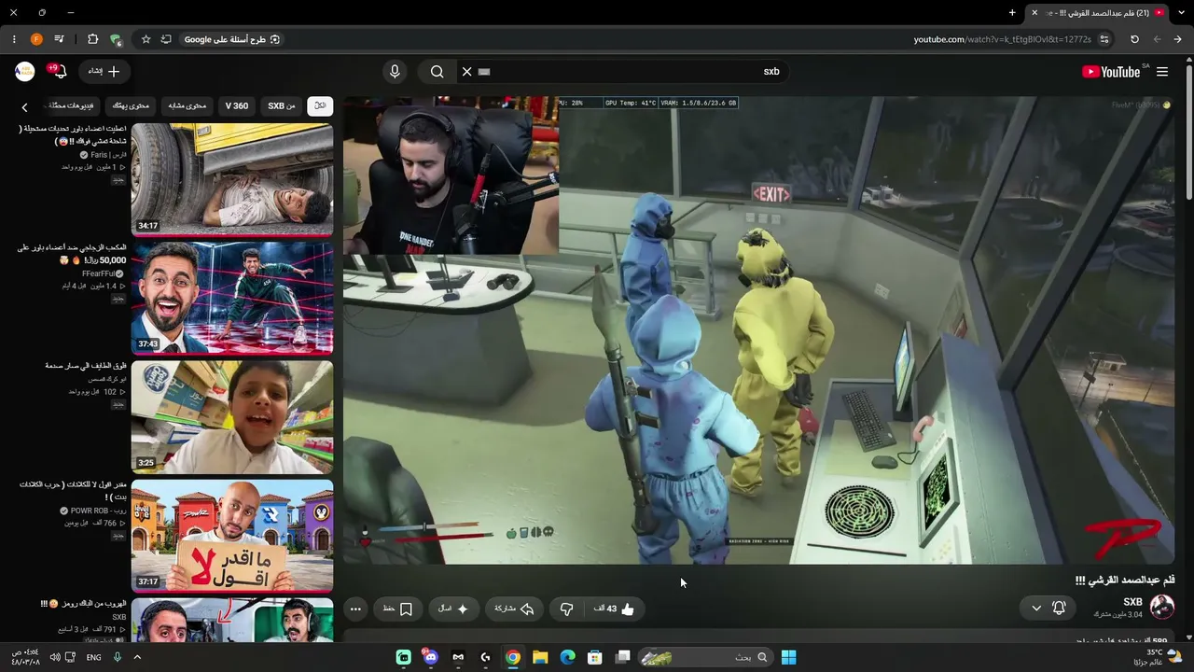Open the FFearFFul 50,000 glass cube thumbnail
This screenshot has width=1194, height=672.
coord(232,298)
